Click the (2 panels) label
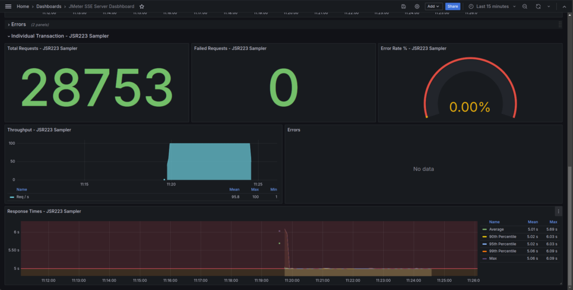Viewport: 573px width, 290px height. click(x=40, y=25)
